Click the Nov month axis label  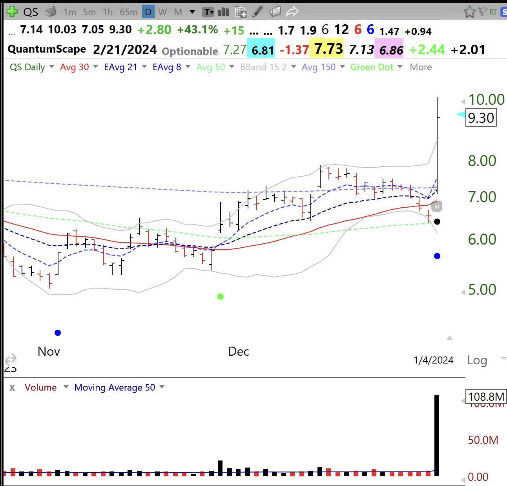[x=49, y=351]
